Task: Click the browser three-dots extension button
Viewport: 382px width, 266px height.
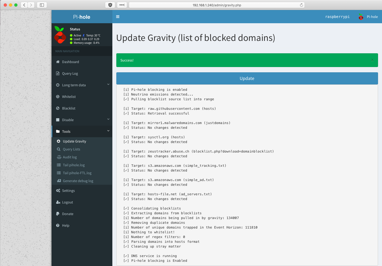Action: tap(122, 5)
